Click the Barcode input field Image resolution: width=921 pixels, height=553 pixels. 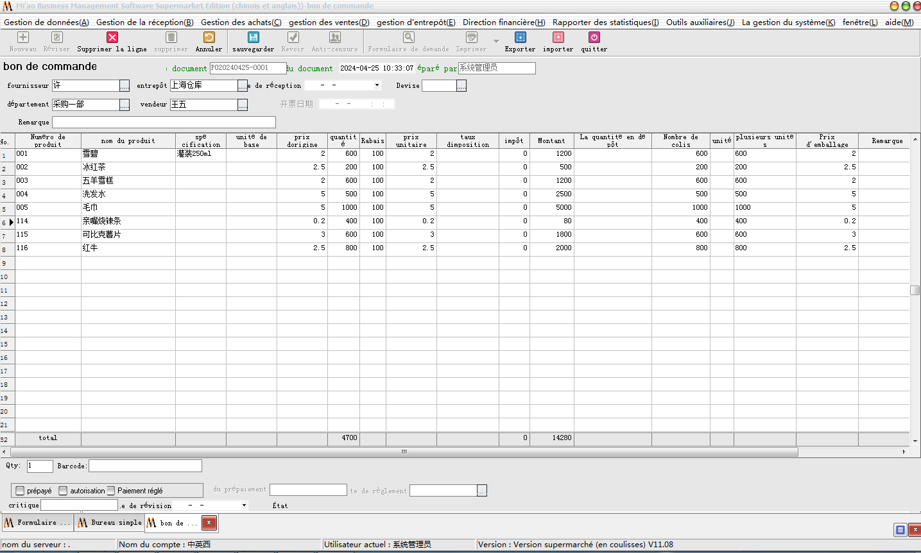click(145, 466)
